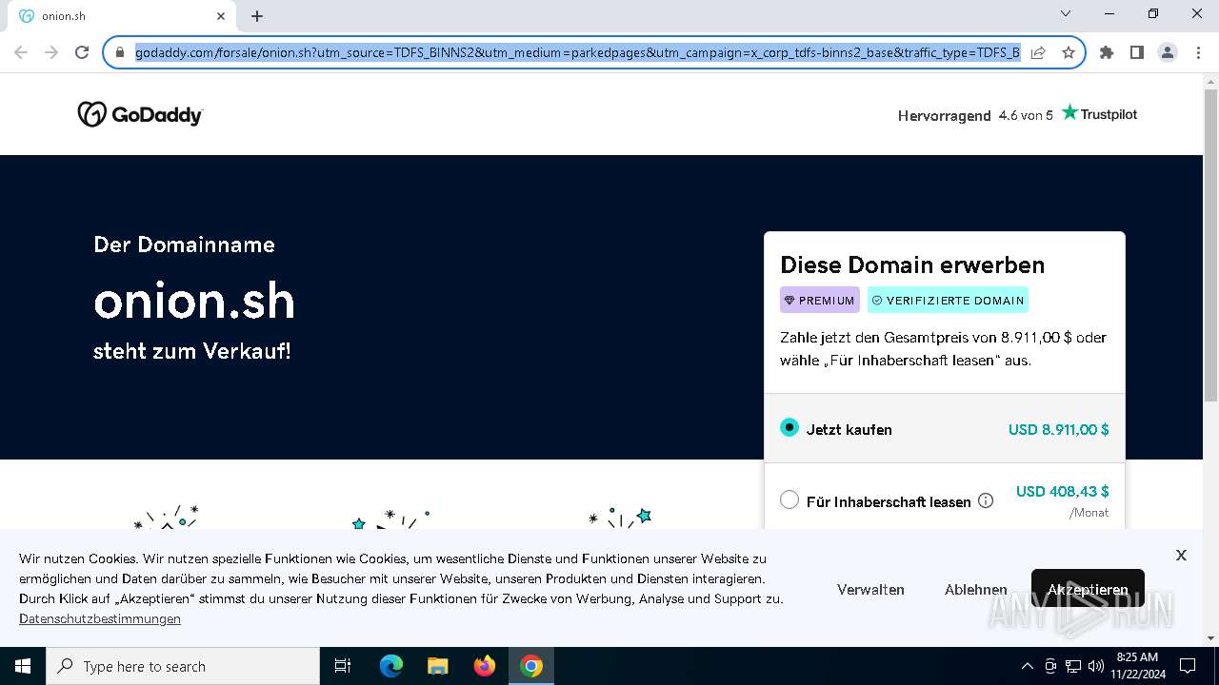
Task: Open Task View on the taskbar
Action: click(x=343, y=666)
